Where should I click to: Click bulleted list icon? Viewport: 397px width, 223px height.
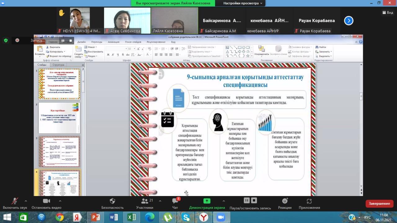tap(157, 49)
